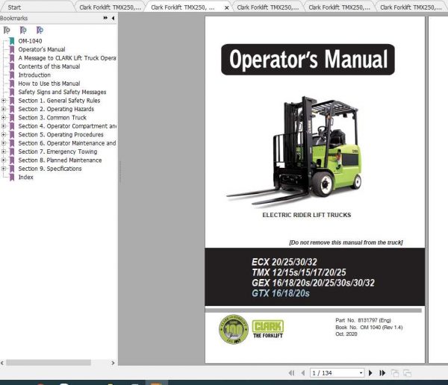Click the third bookmark flag icon
The width and height of the screenshot is (448, 385).
[40, 30]
